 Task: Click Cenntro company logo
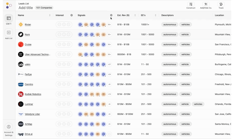pyautogui.click(x=21, y=84)
